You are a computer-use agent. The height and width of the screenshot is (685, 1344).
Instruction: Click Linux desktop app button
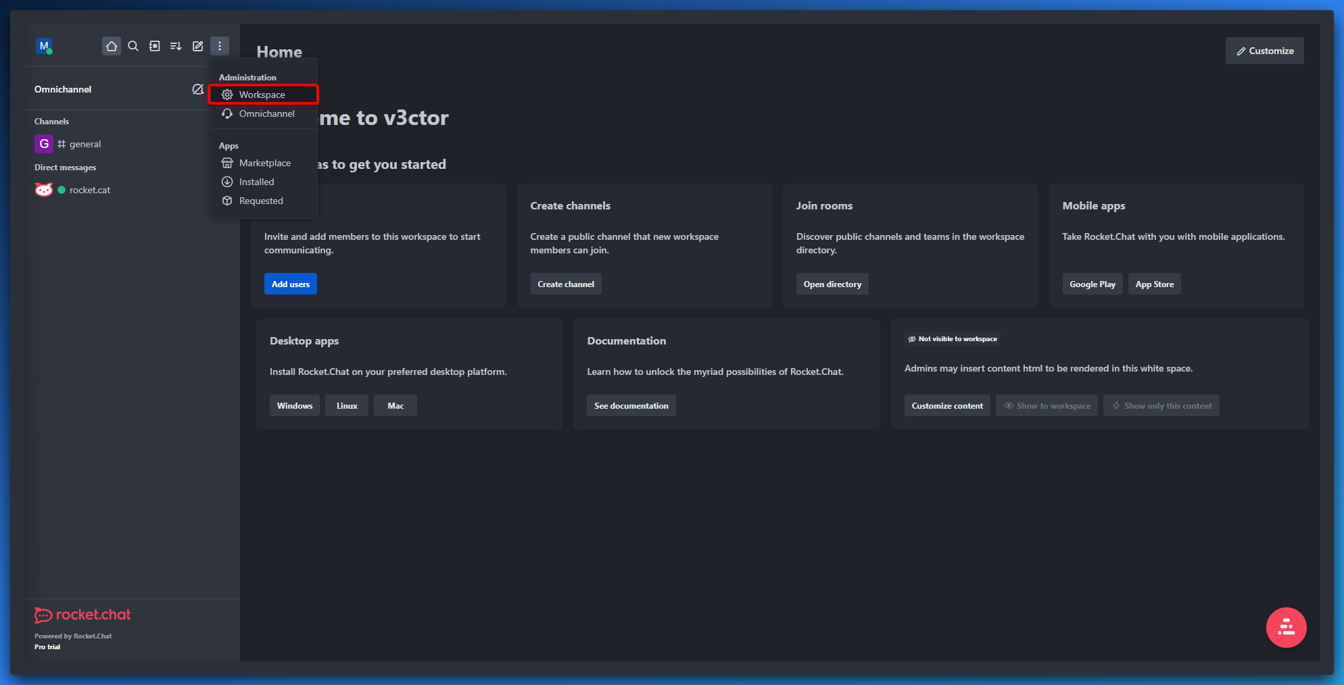(x=347, y=405)
